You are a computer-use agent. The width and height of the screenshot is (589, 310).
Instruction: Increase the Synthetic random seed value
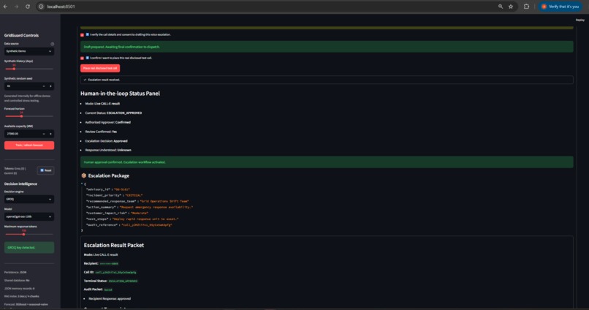50,86
